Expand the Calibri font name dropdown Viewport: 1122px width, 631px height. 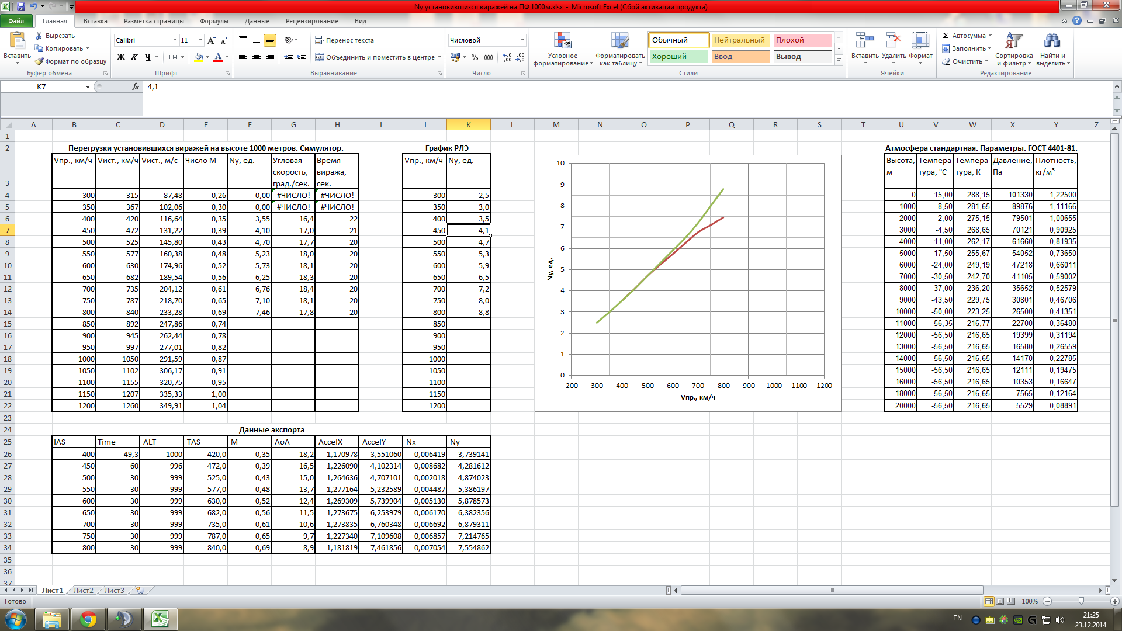(x=175, y=40)
